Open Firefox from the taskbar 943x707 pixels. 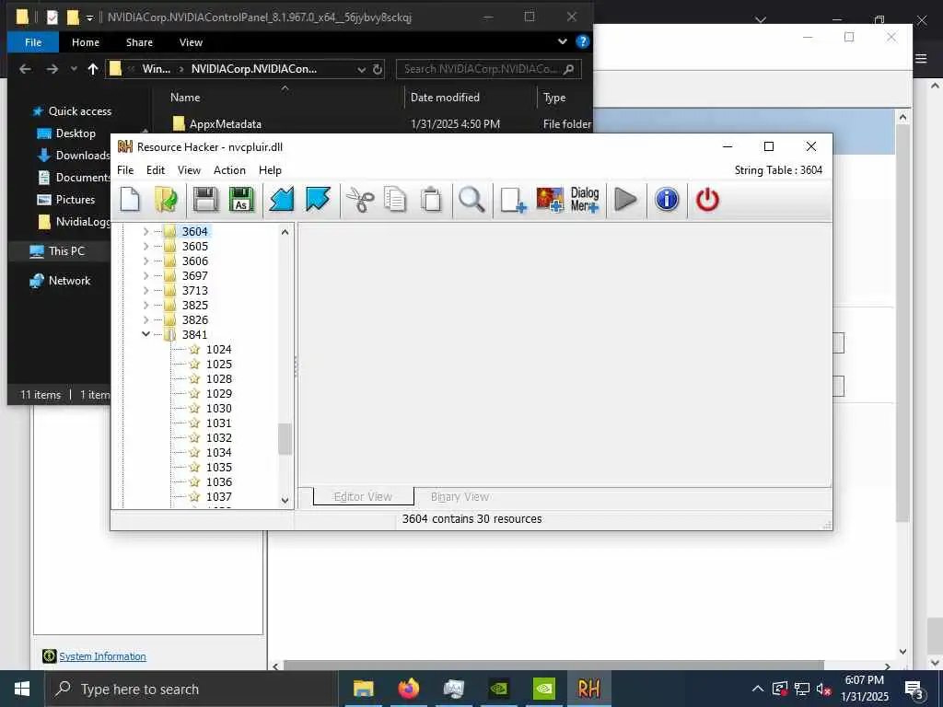pyautogui.click(x=409, y=689)
